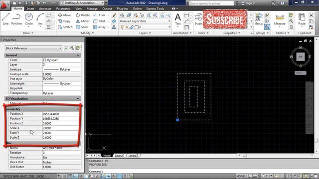The height and width of the screenshot is (179, 319).
Task: Select the Polyline tool
Action: click(16, 19)
